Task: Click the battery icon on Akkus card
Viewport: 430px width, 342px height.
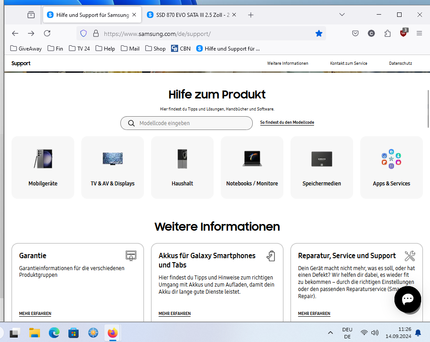Action: click(x=271, y=256)
